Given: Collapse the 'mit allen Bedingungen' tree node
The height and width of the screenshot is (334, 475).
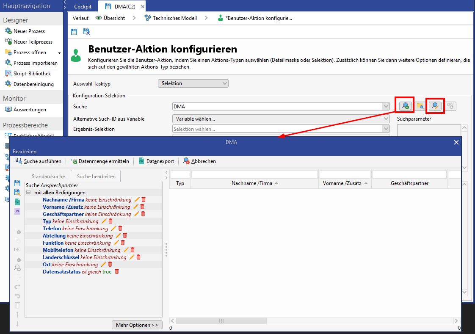Looking at the screenshot, I should [x=29, y=192].
